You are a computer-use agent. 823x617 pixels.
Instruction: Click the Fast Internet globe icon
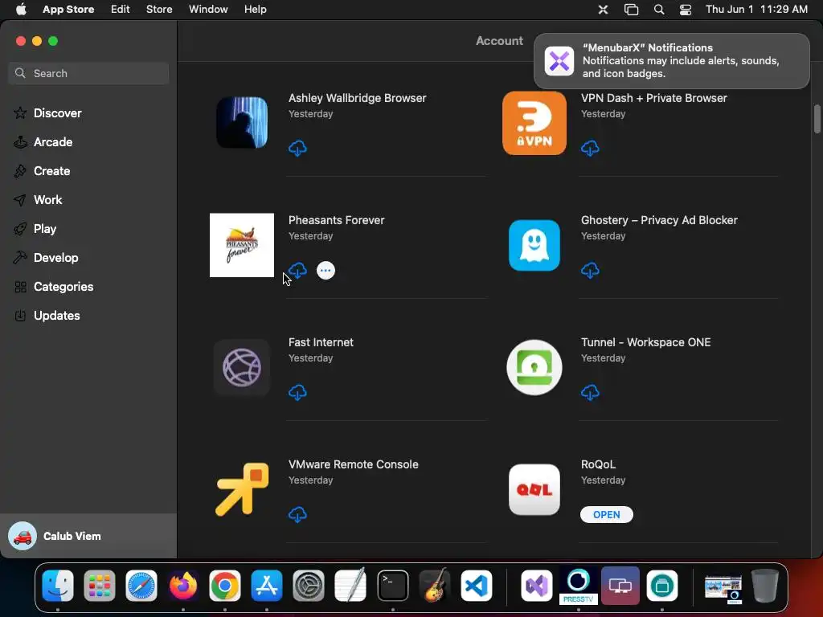coord(242,367)
